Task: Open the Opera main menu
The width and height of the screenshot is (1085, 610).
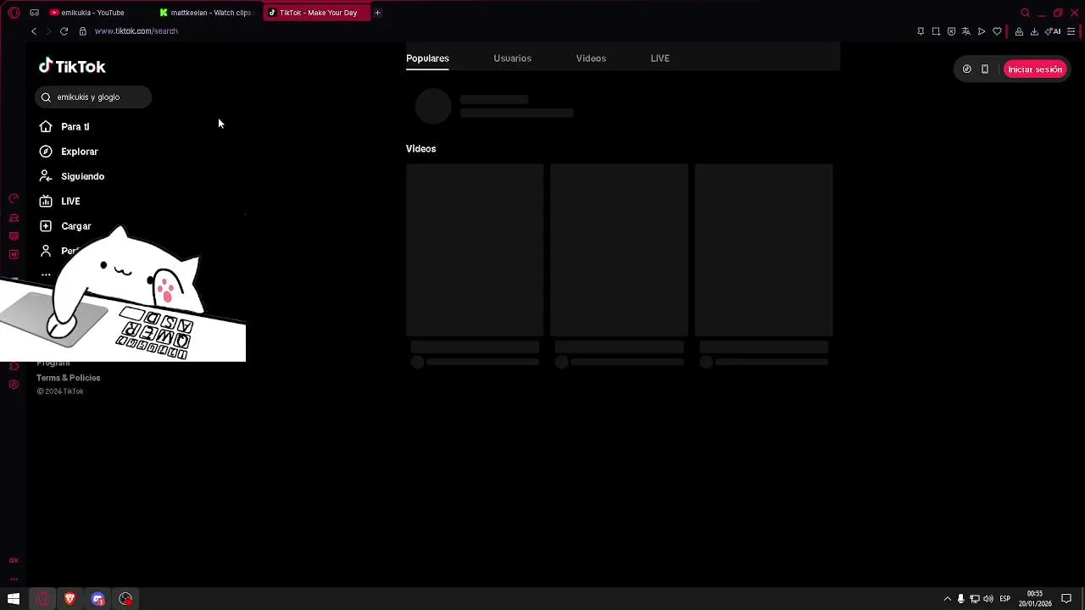Action: [14, 13]
